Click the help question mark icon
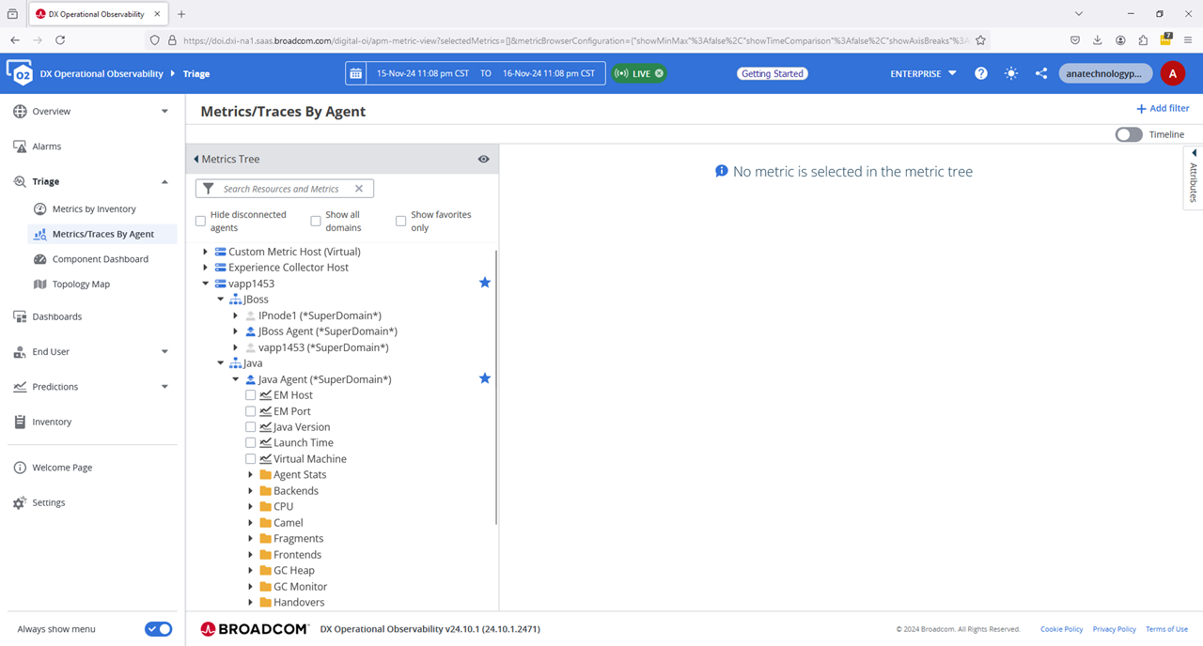The image size is (1203, 646). [980, 73]
